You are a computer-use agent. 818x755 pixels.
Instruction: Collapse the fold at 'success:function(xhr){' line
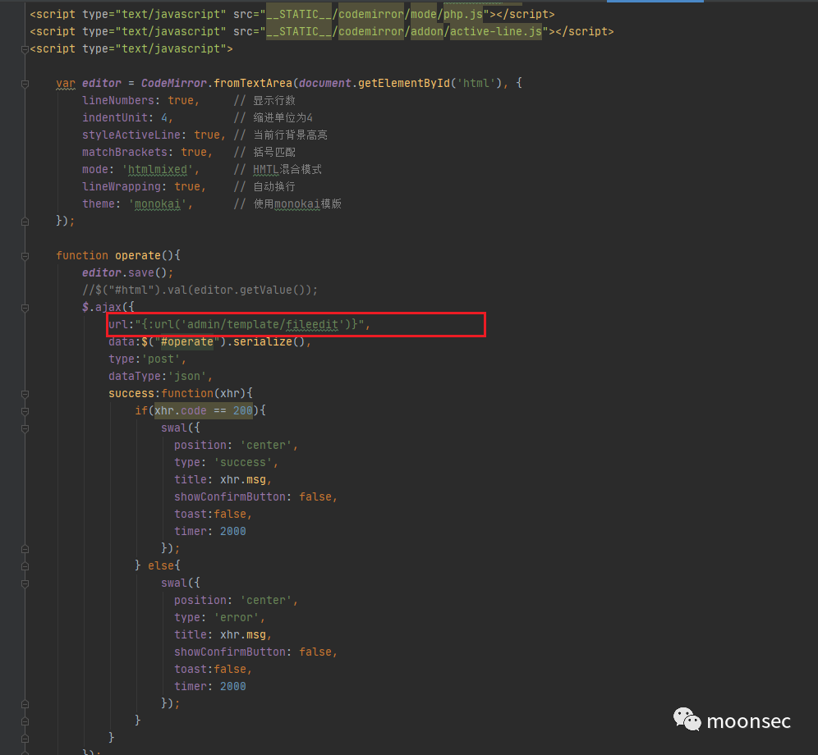[x=25, y=394]
